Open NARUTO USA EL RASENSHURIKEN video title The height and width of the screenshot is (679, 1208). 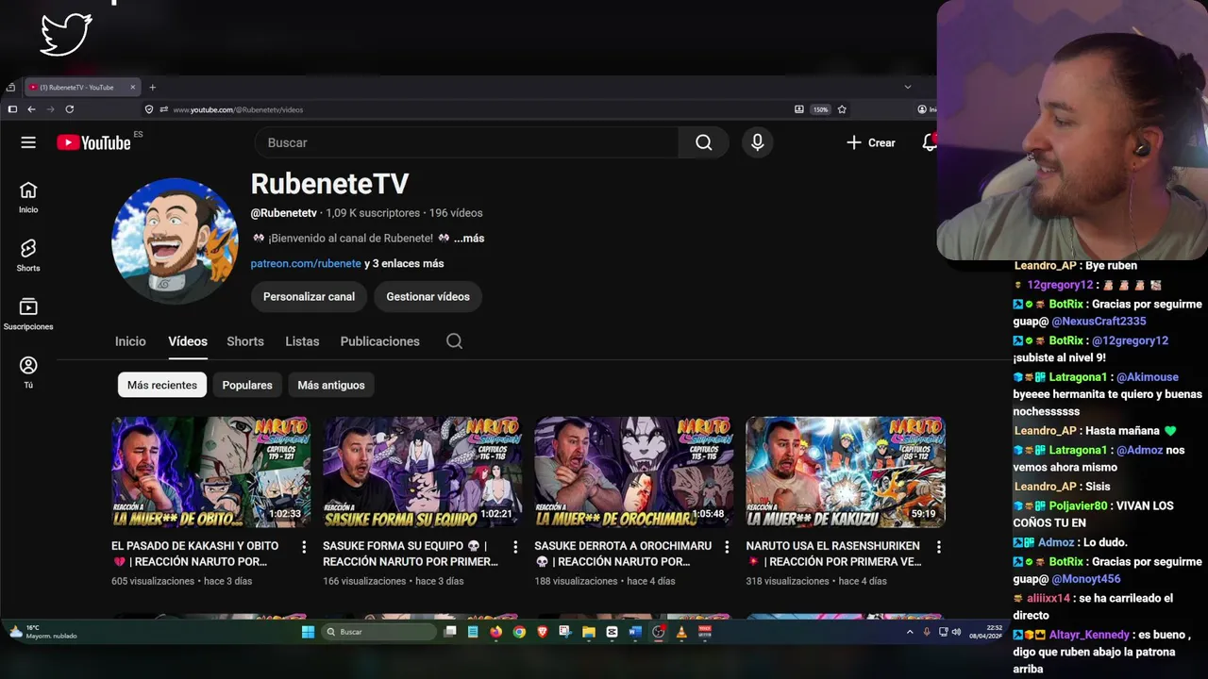tap(833, 554)
